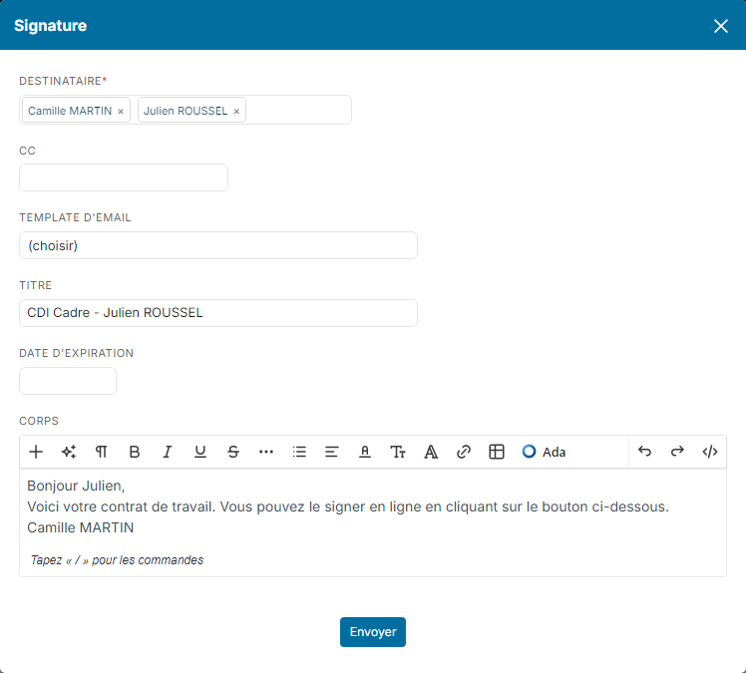Insert a link with the link icon

pyautogui.click(x=464, y=452)
